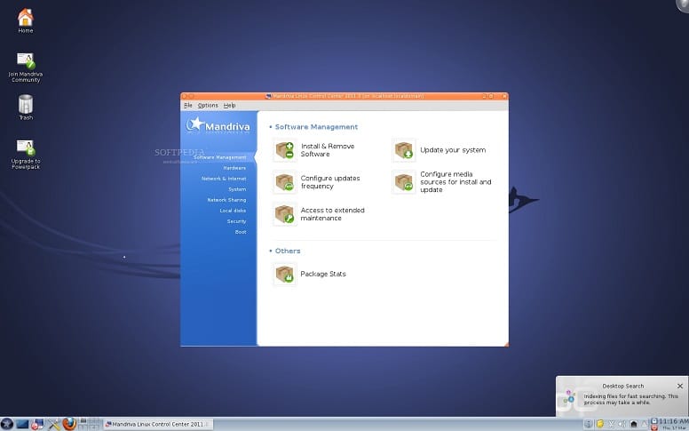Click the Update your system label

pos(453,150)
